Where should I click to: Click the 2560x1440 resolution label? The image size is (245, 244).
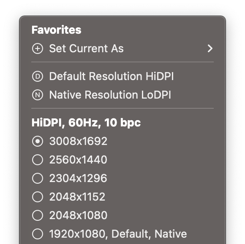pos(78,160)
